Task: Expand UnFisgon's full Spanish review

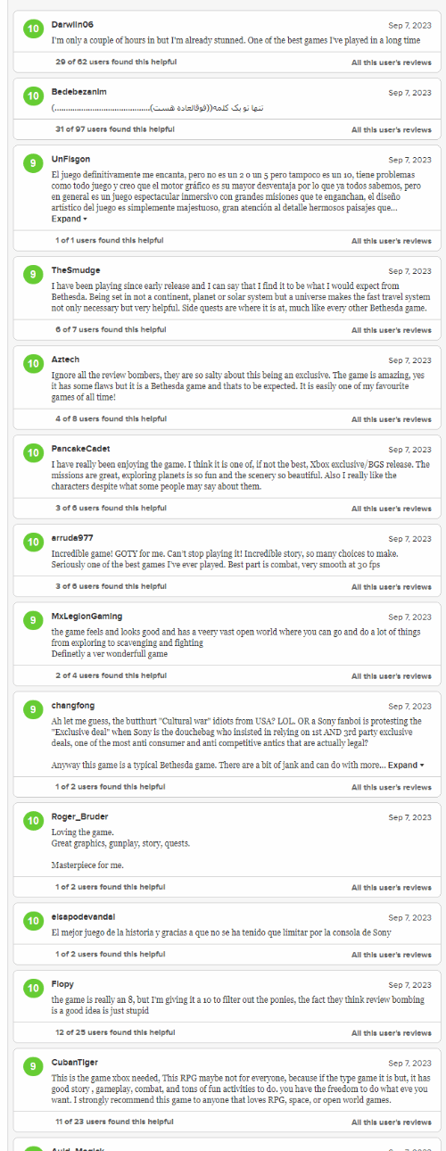Action: click(x=69, y=219)
